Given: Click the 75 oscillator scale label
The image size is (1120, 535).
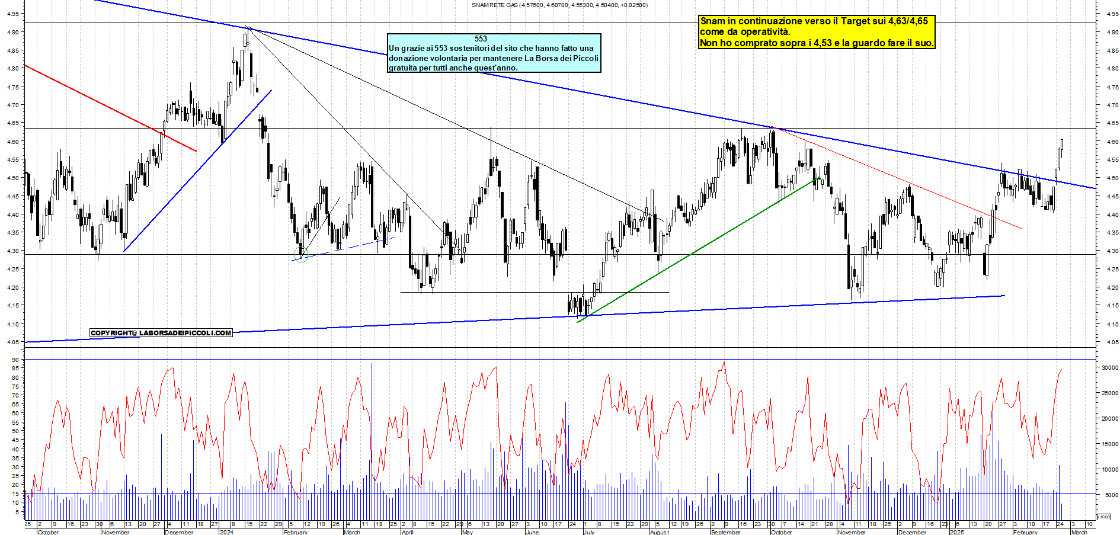Looking at the screenshot, I should pyautogui.click(x=15, y=386).
